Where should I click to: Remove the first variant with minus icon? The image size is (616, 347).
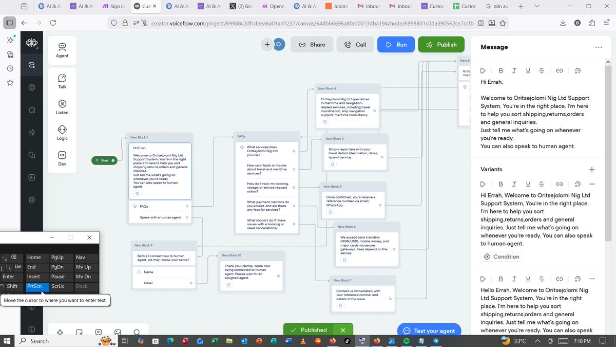click(592, 184)
